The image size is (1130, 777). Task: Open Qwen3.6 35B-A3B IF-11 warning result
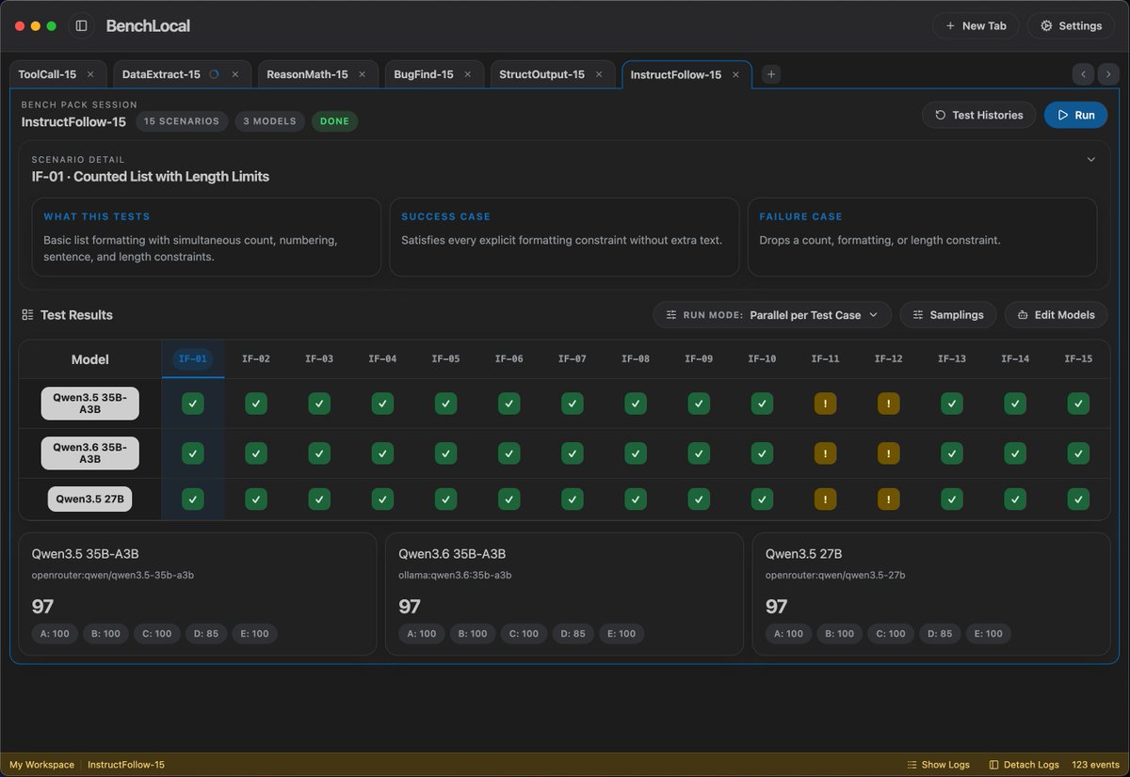825,453
